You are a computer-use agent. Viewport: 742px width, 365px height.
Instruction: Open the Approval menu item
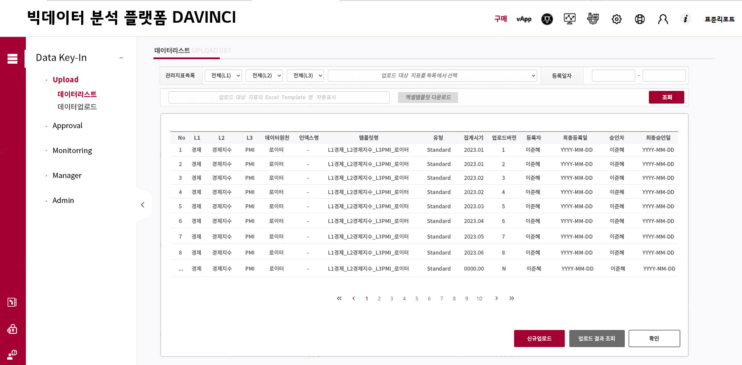coord(67,126)
